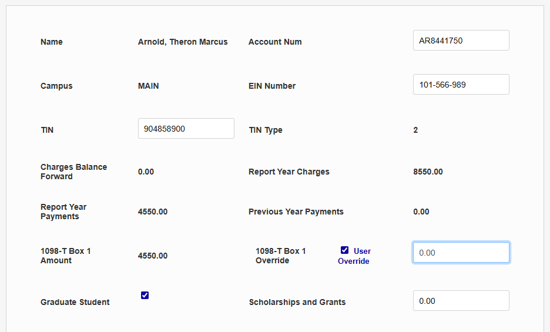The height and width of the screenshot is (332, 550).
Task: Click the student name Arnold, Theron Marcus
Action: 183,42
